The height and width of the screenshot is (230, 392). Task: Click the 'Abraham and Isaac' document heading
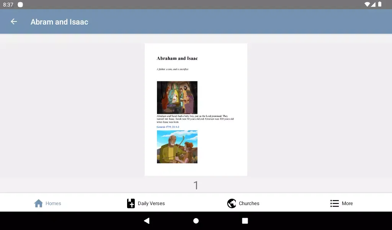tap(177, 58)
